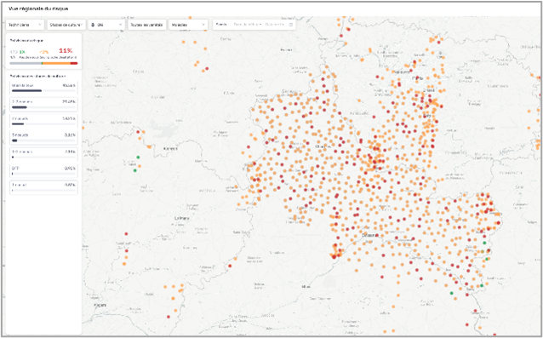Screen dimensions: 543x338
Task: Open the Toutes les variétés filter
Action: click(x=147, y=25)
